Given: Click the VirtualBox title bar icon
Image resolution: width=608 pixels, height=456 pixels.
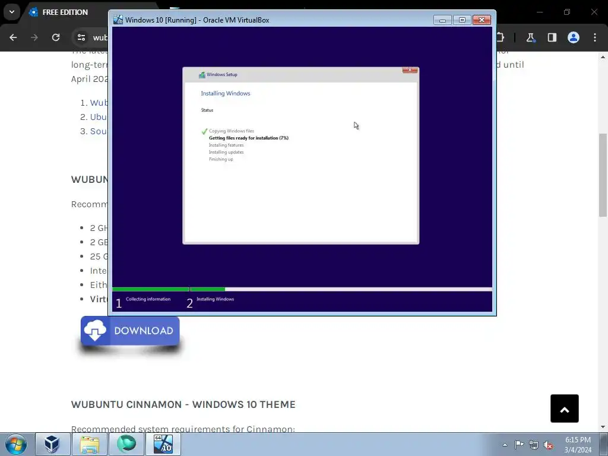Looking at the screenshot, I should pyautogui.click(x=118, y=20).
